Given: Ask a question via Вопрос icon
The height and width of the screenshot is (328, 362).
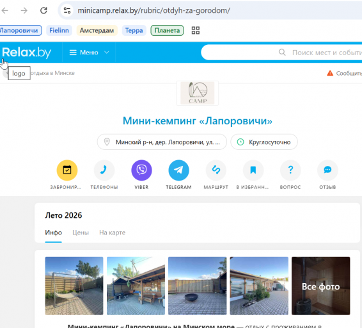Looking at the screenshot, I should [290, 170].
